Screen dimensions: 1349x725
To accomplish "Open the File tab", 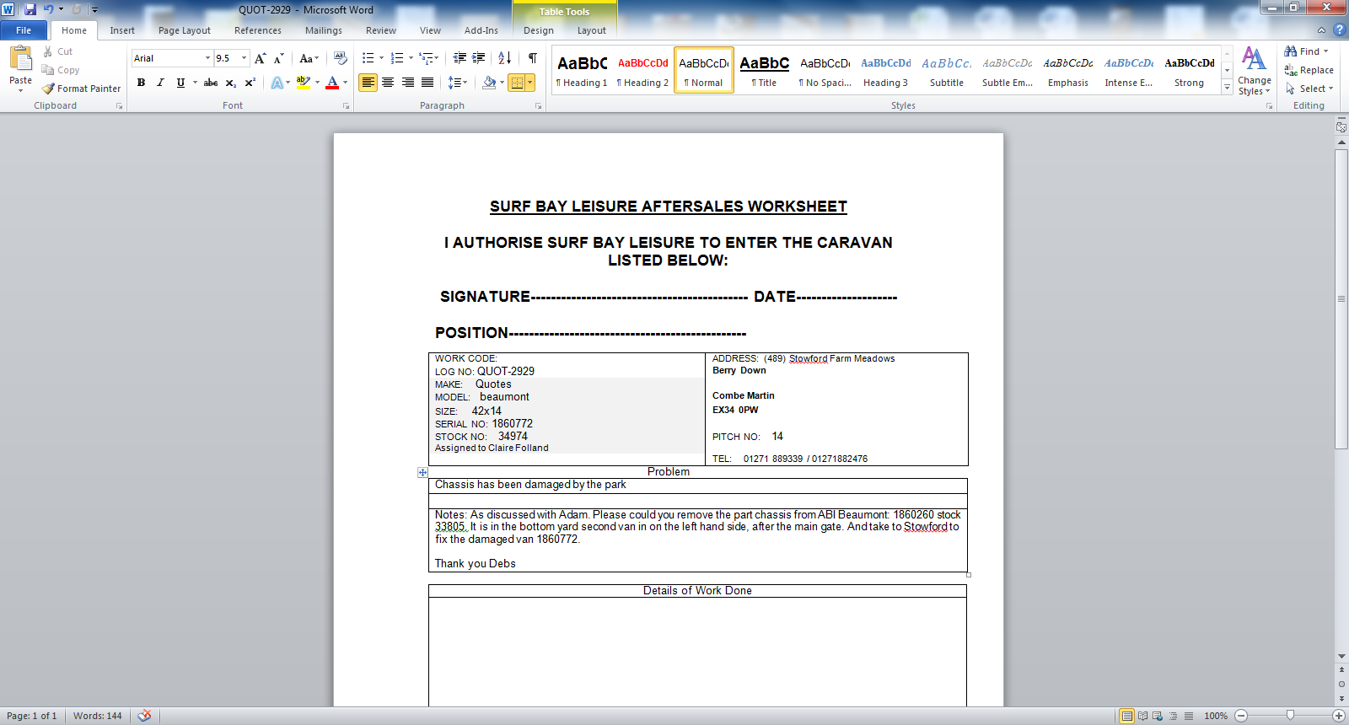I will point(24,30).
